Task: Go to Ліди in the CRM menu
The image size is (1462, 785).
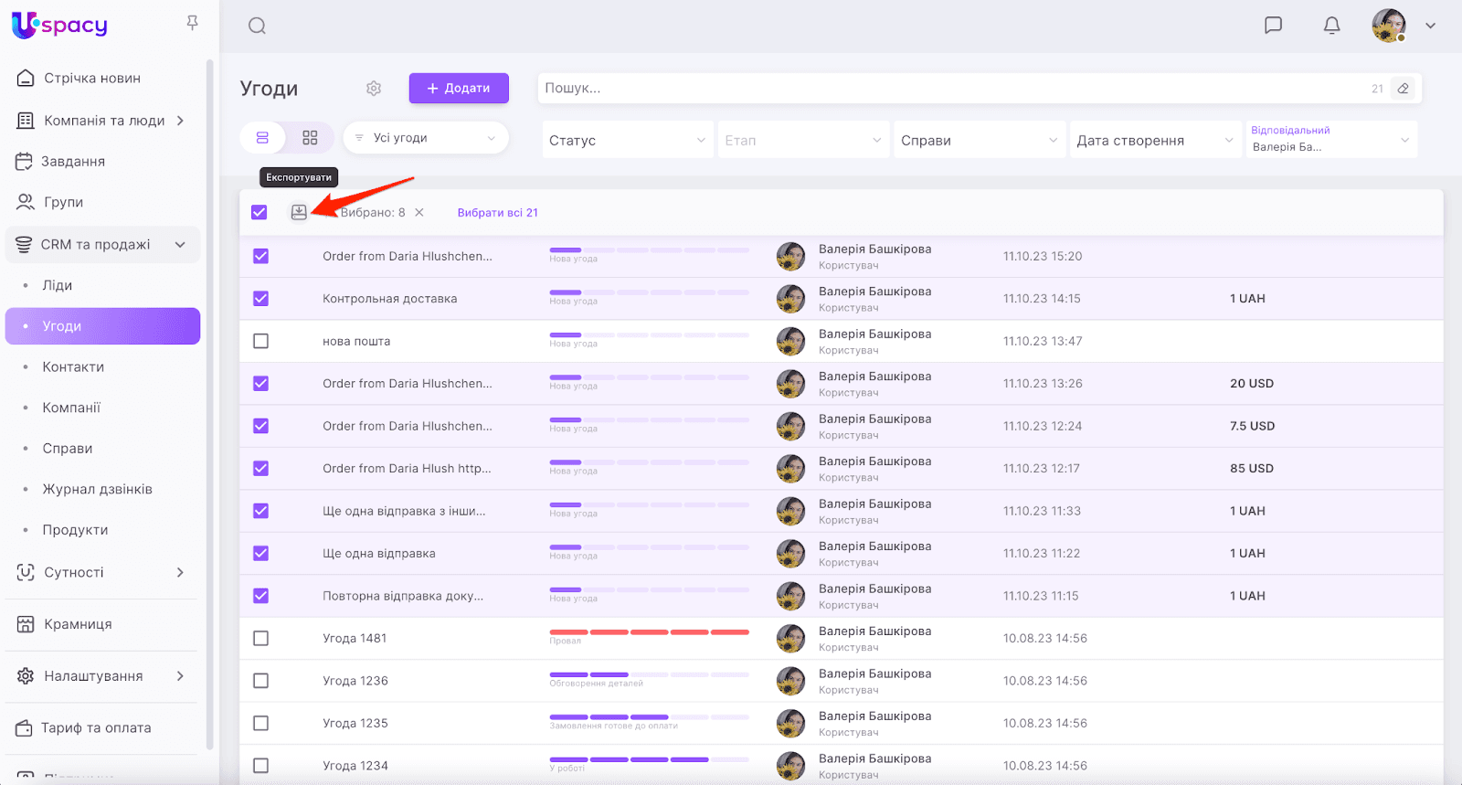Action: coord(57,285)
